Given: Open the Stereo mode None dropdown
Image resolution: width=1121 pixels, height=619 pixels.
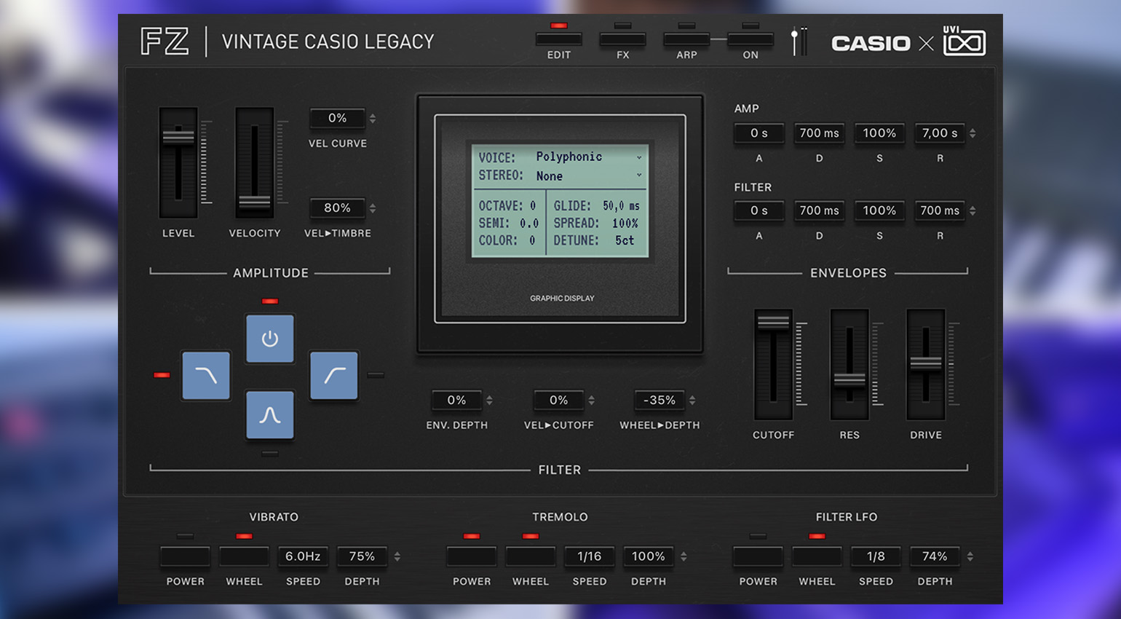Looking at the screenshot, I should point(588,176).
